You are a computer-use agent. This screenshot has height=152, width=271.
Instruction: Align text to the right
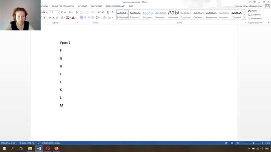(x=89, y=17)
